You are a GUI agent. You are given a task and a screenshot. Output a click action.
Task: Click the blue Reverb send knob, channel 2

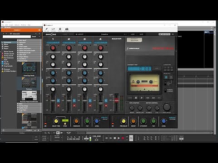[x=69, y=81]
